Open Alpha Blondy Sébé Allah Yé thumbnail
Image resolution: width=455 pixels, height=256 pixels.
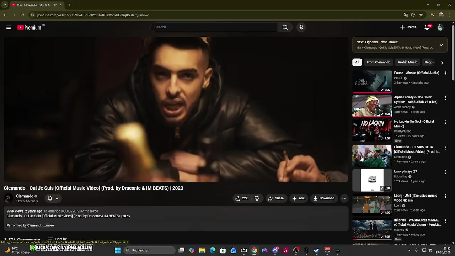372,106
